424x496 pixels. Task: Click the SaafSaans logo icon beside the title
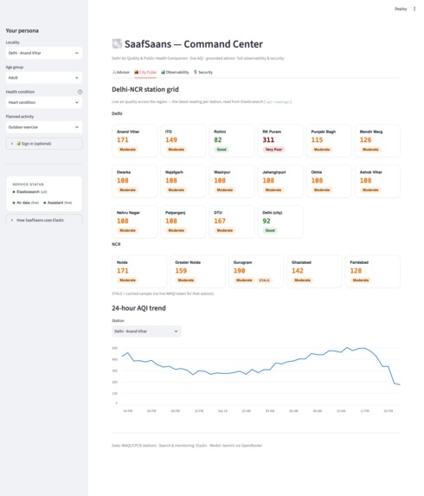117,43
